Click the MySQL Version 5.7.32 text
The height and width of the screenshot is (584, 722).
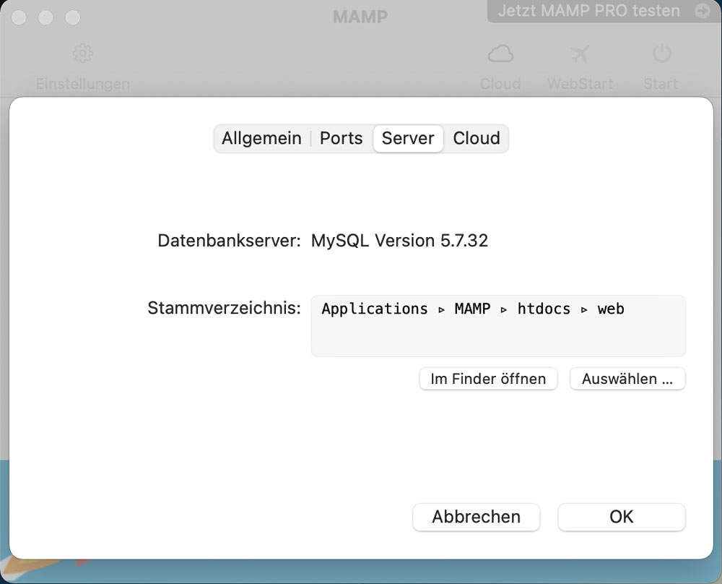point(399,241)
